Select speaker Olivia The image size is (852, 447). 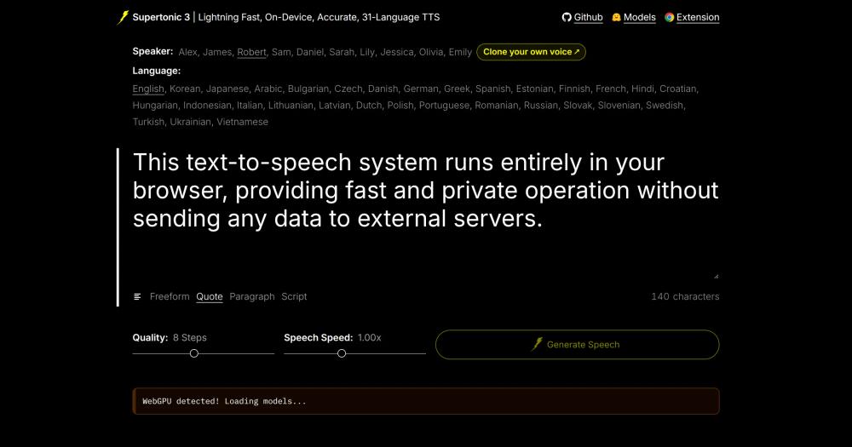tap(431, 52)
